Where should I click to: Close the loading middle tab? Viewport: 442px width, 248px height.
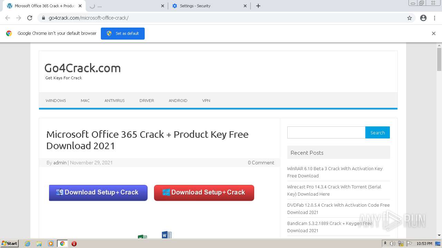click(163, 6)
